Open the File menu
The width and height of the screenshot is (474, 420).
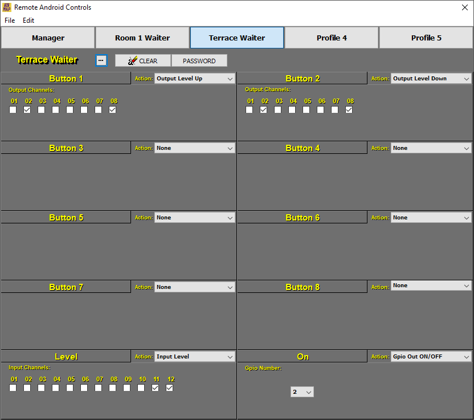9,20
